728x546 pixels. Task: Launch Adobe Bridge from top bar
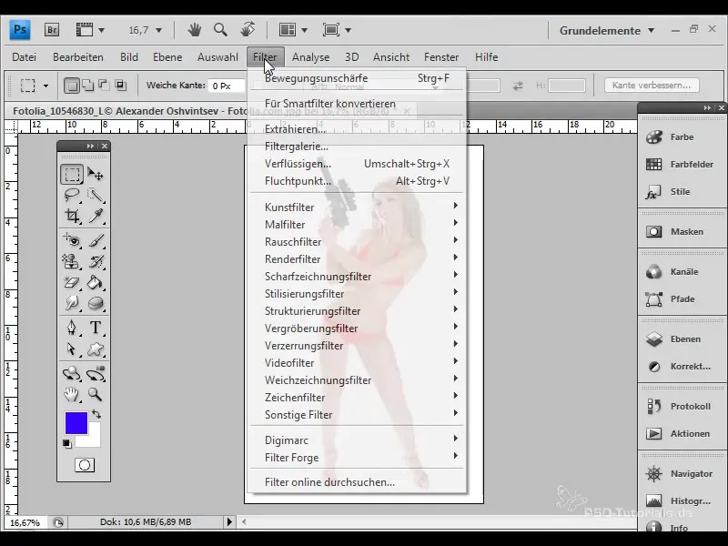click(52, 30)
